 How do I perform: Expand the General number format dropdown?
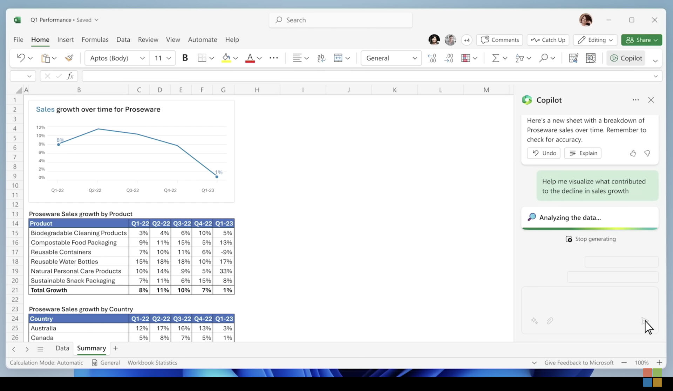pos(415,58)
